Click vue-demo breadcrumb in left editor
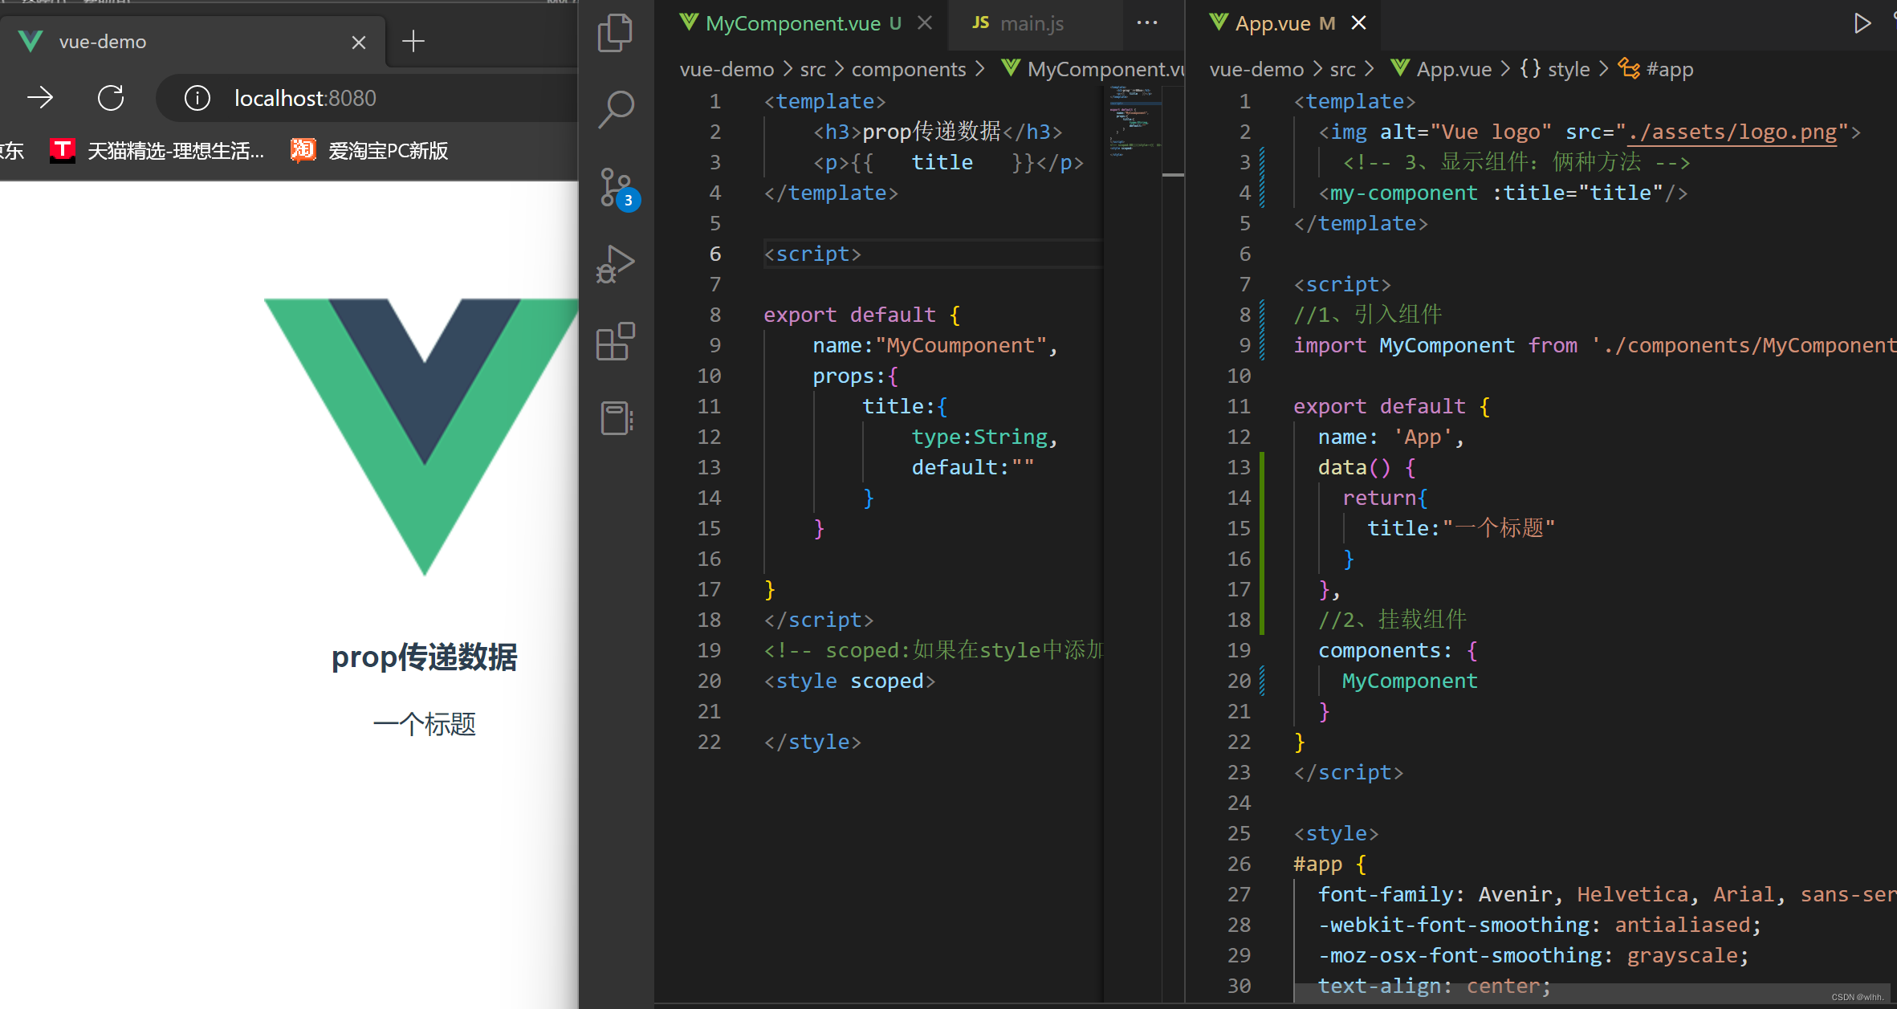 tap(727, 69)
